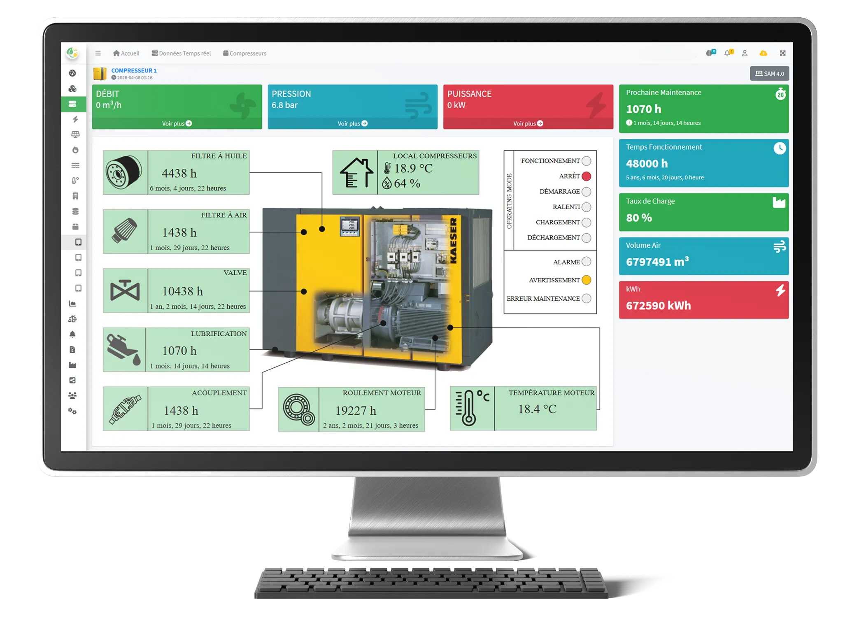Open the balance scale sidebar icon
Viewport: 852px width, 618px height.
coord(72,319)
